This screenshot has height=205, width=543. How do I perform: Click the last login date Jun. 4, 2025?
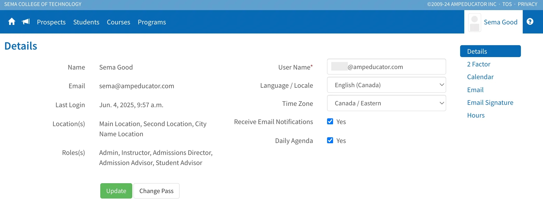131,105
